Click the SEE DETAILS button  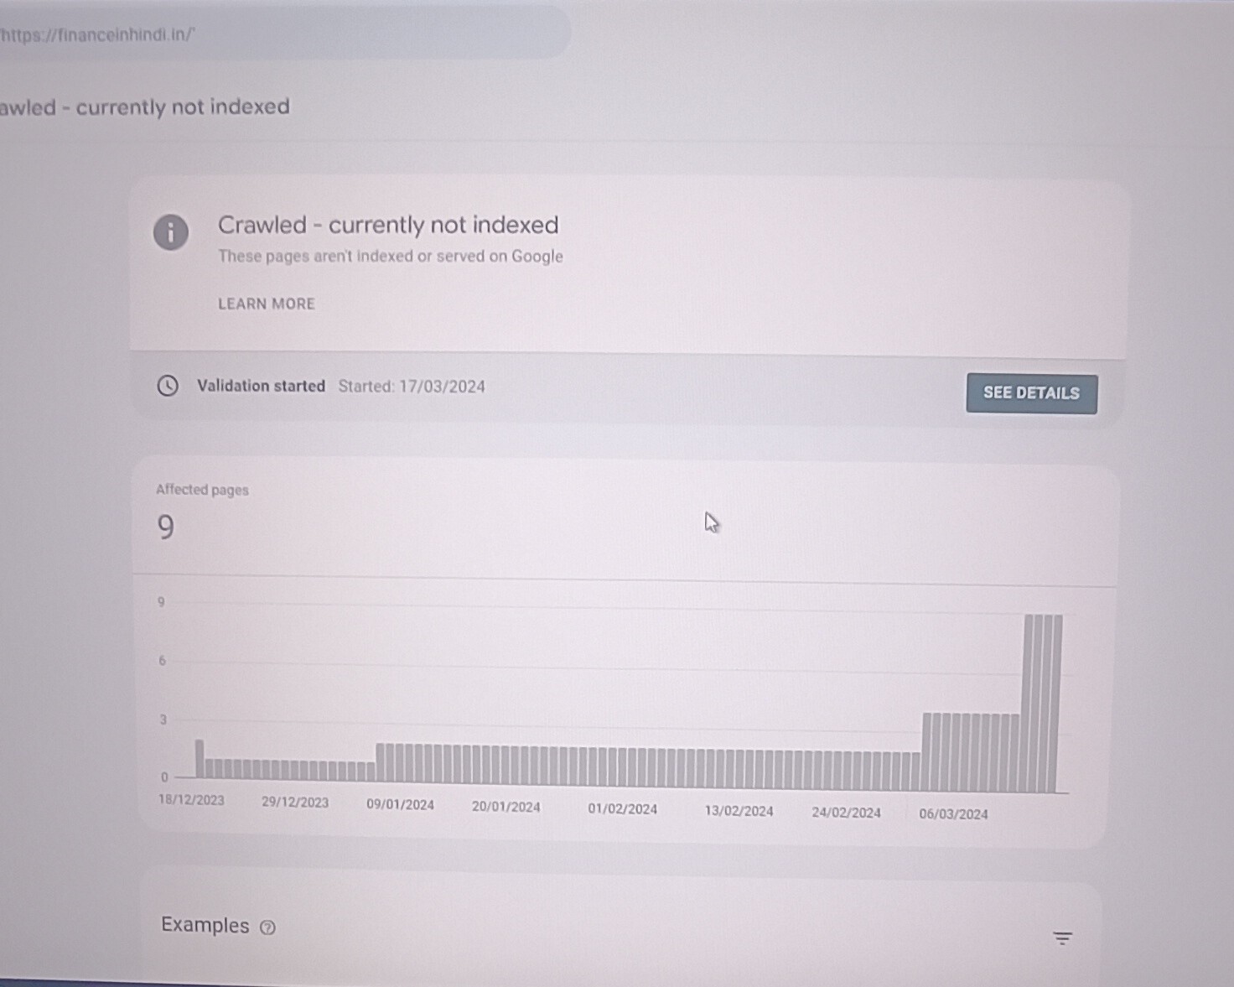1031,393
